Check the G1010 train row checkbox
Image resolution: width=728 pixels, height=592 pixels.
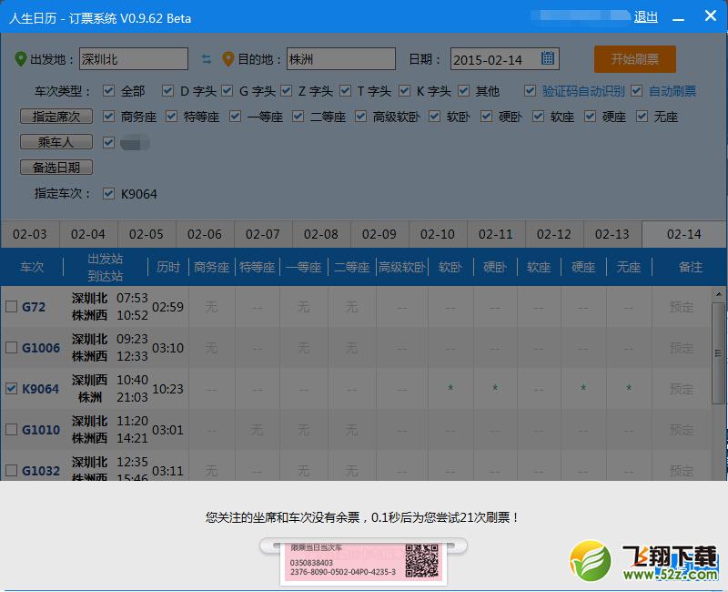pyautogui.click(x=12, y=429)
